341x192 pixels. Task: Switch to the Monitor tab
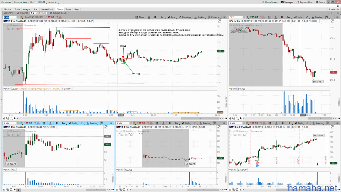tap(7, 9)
